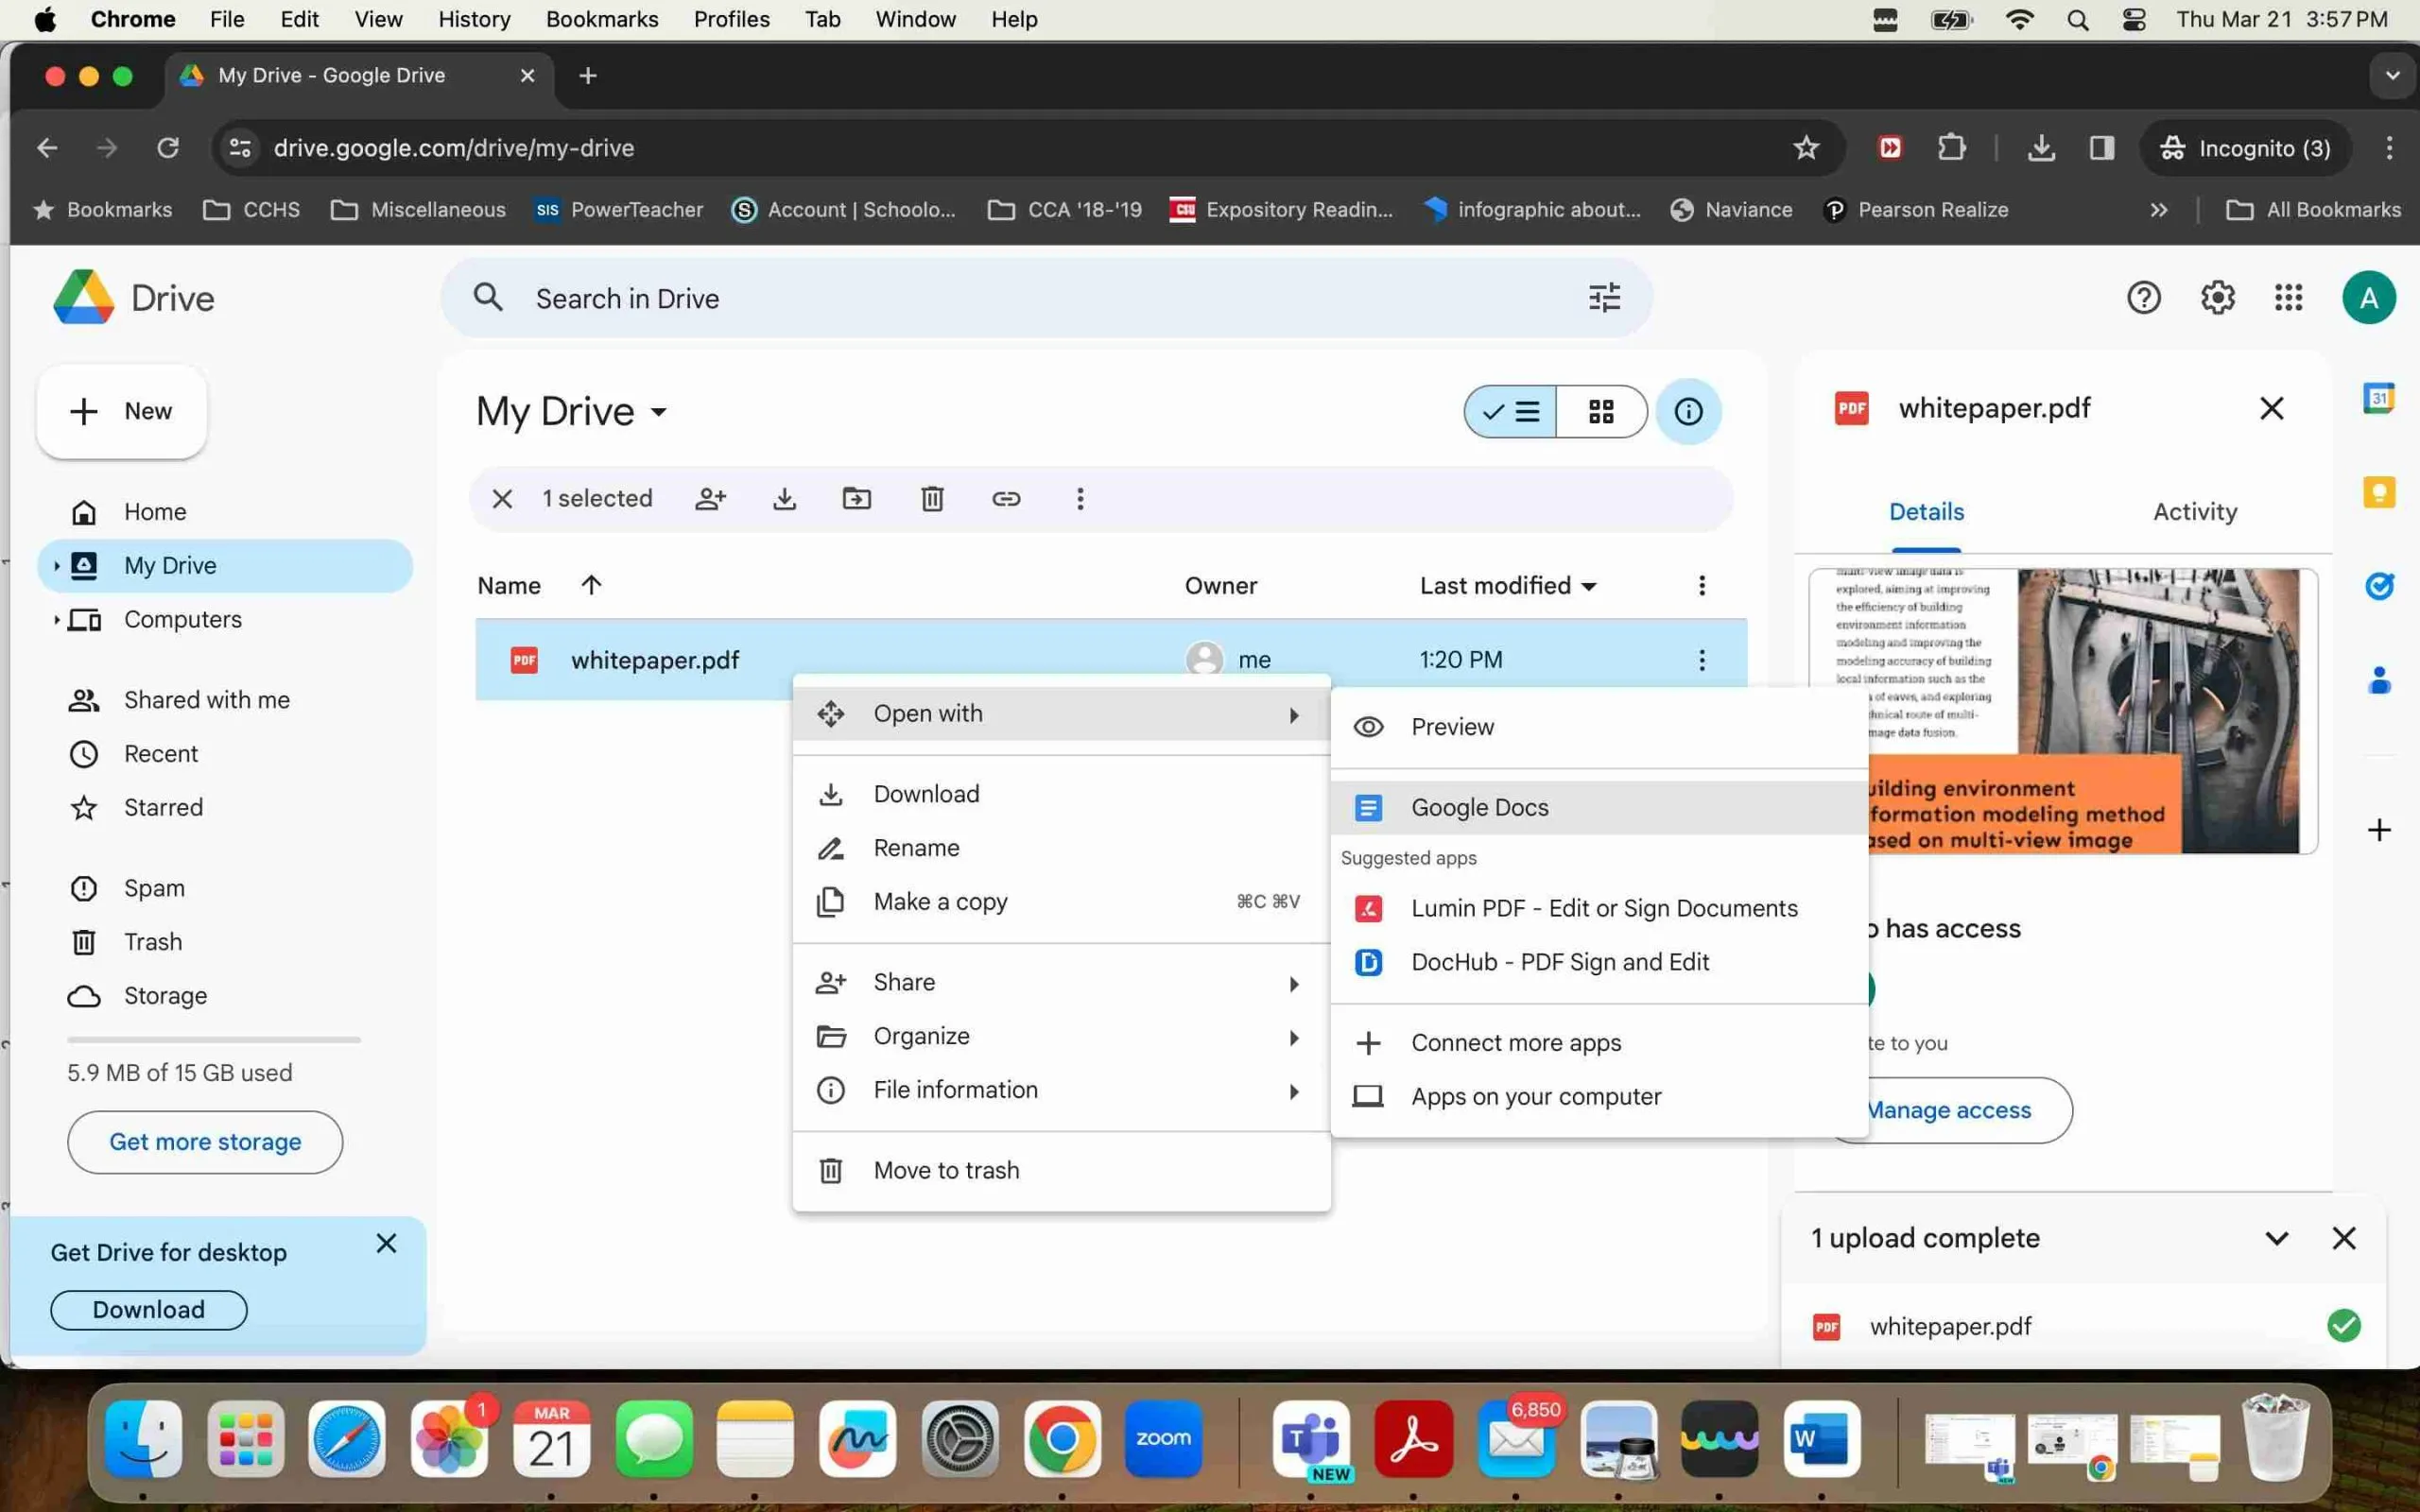Collapse the upload complete panel
The width and height of the screenshot is (2420, 1512).
(x=2277, y=1238)
